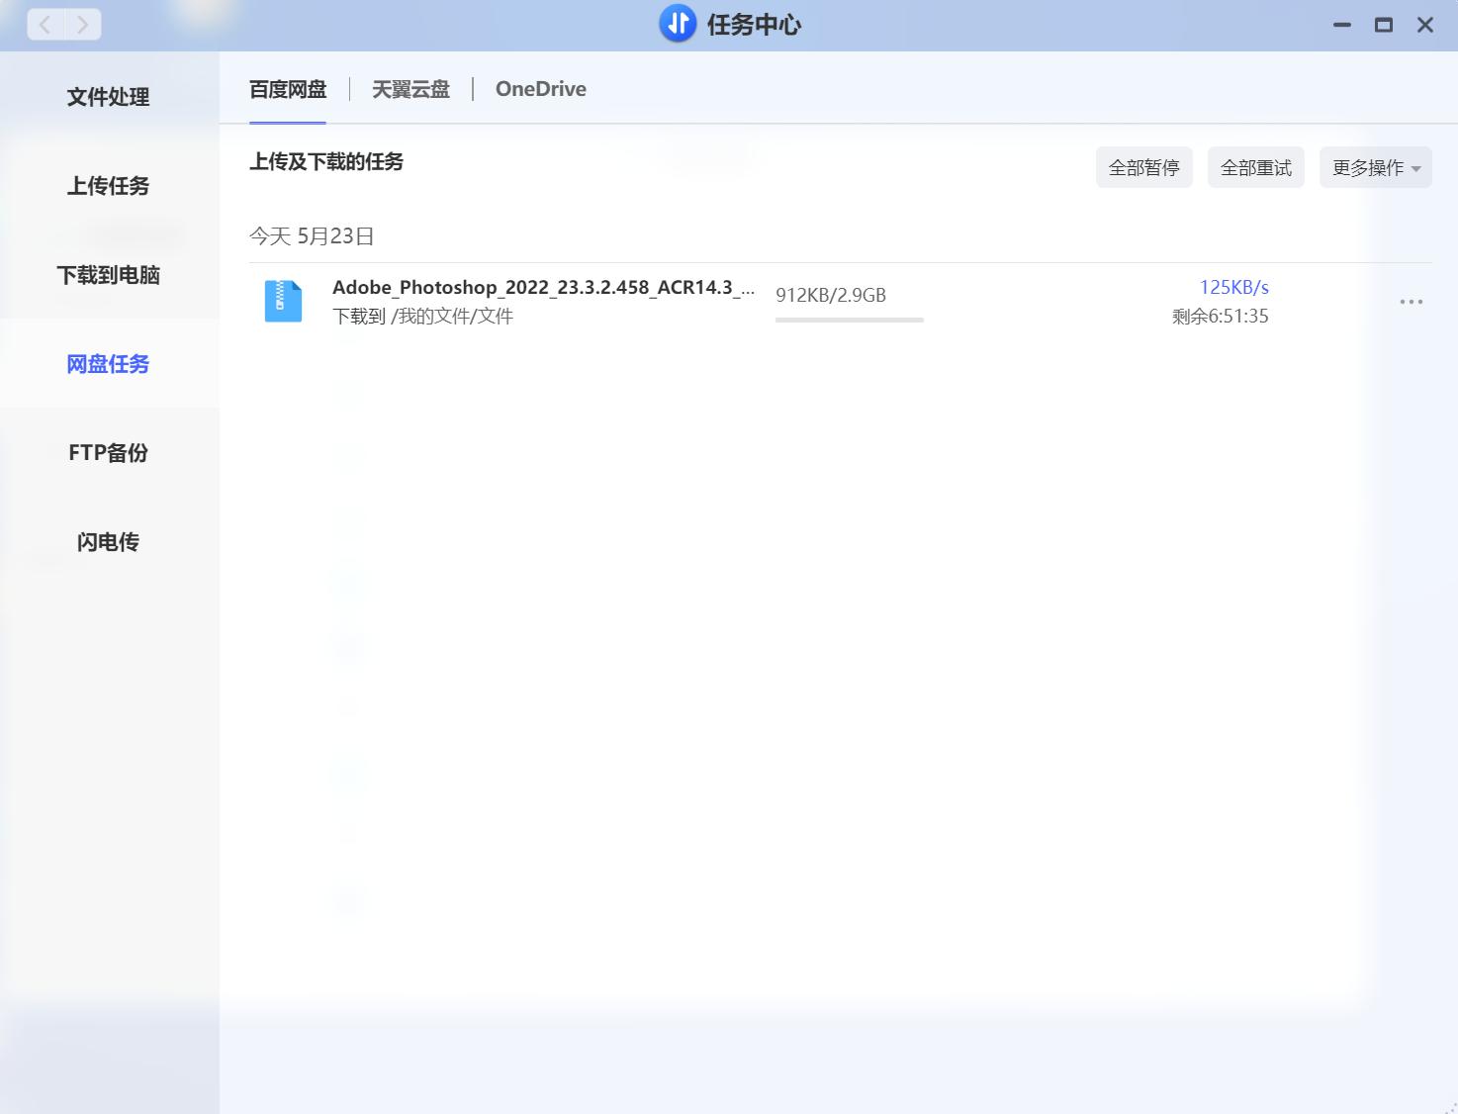Expand the 更多操作 dropdown
Image resolution: width=1458 pixels, height=1114 pixels.
pos(1375,166)
